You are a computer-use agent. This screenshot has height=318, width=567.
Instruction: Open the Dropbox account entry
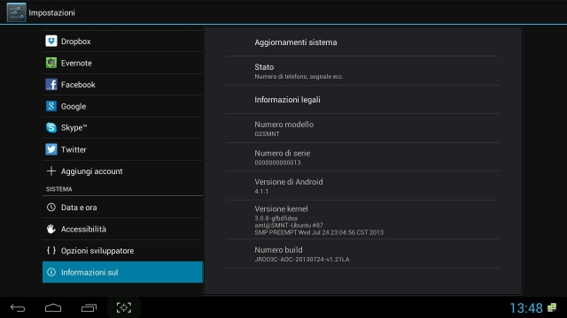tap(122, 42)
